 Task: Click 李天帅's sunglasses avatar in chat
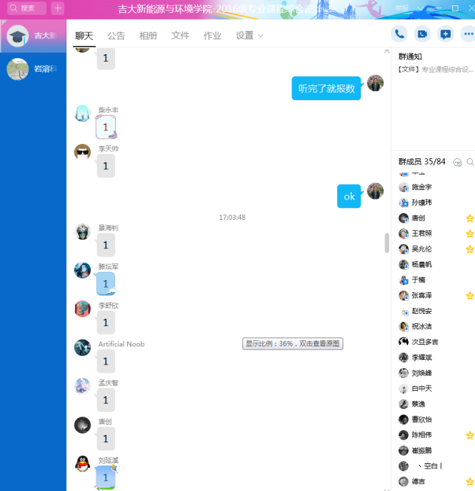[x=83, y=151]
